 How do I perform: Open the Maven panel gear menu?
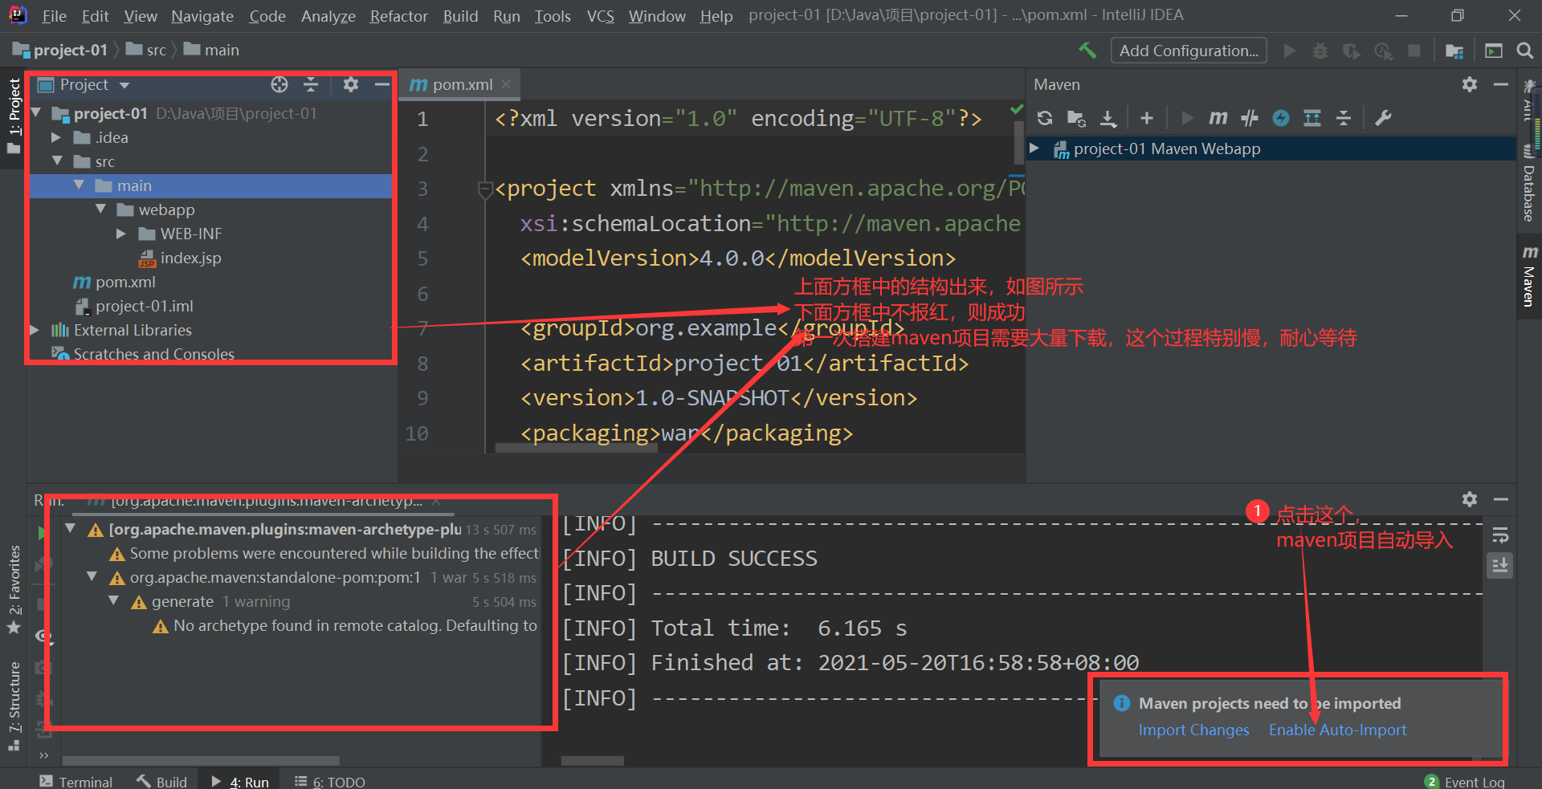tap(1470, 84)
